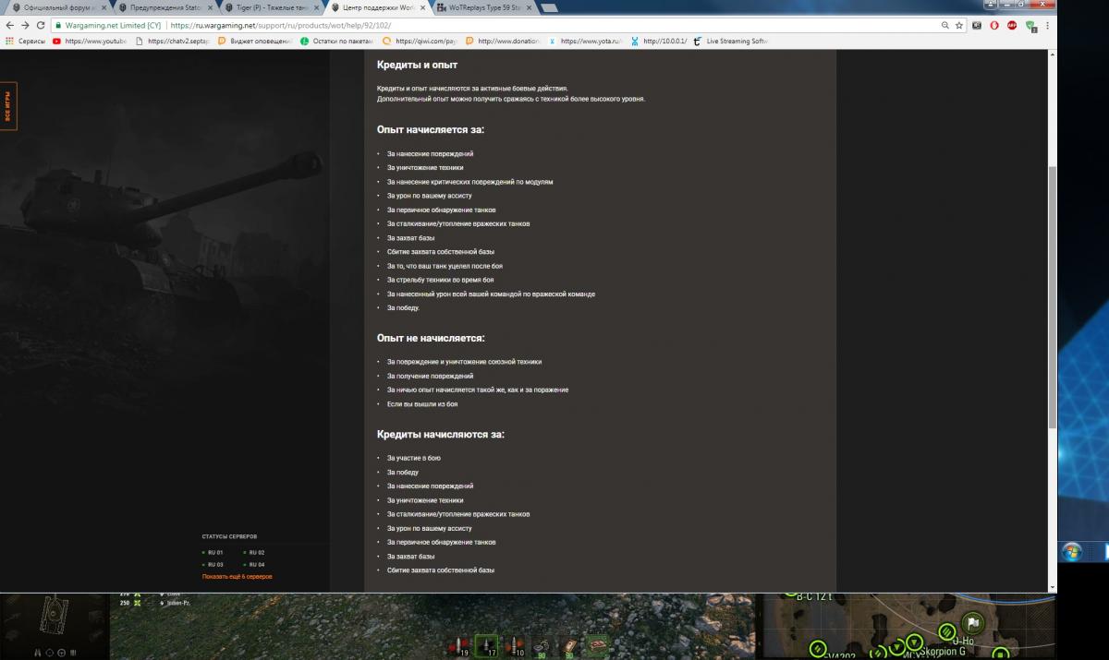Click the За участие в бою line

pyautogui.click(x=414, y=458)
